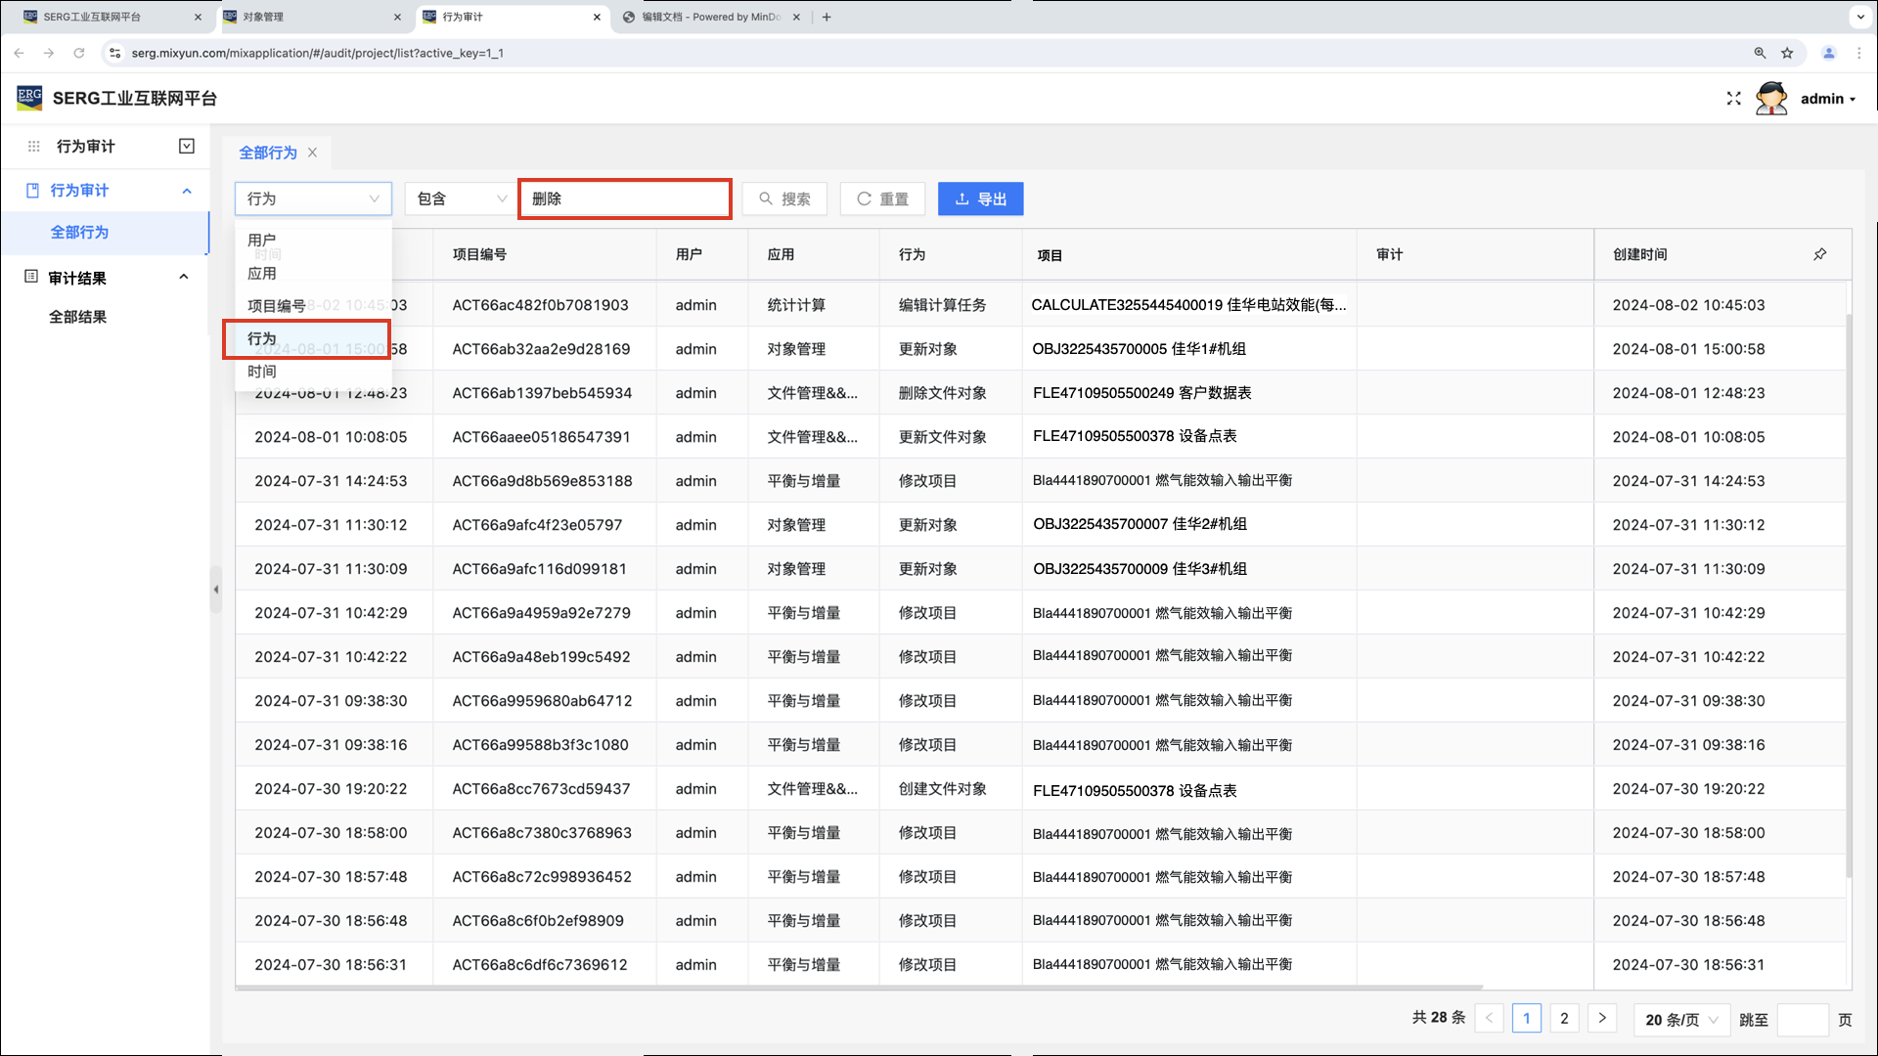Open the 包含 condition dropdown

(461, 199)
